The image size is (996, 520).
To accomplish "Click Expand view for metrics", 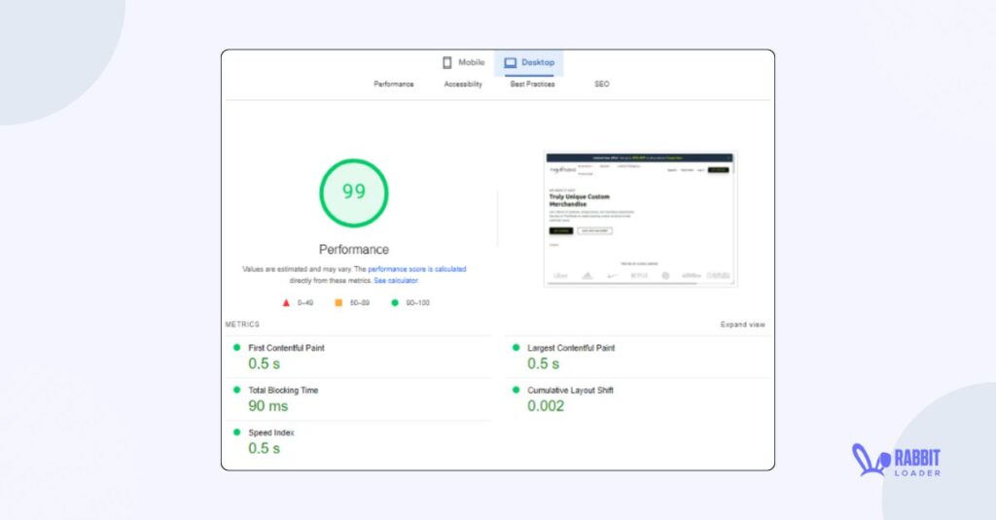I will [742, 325].
